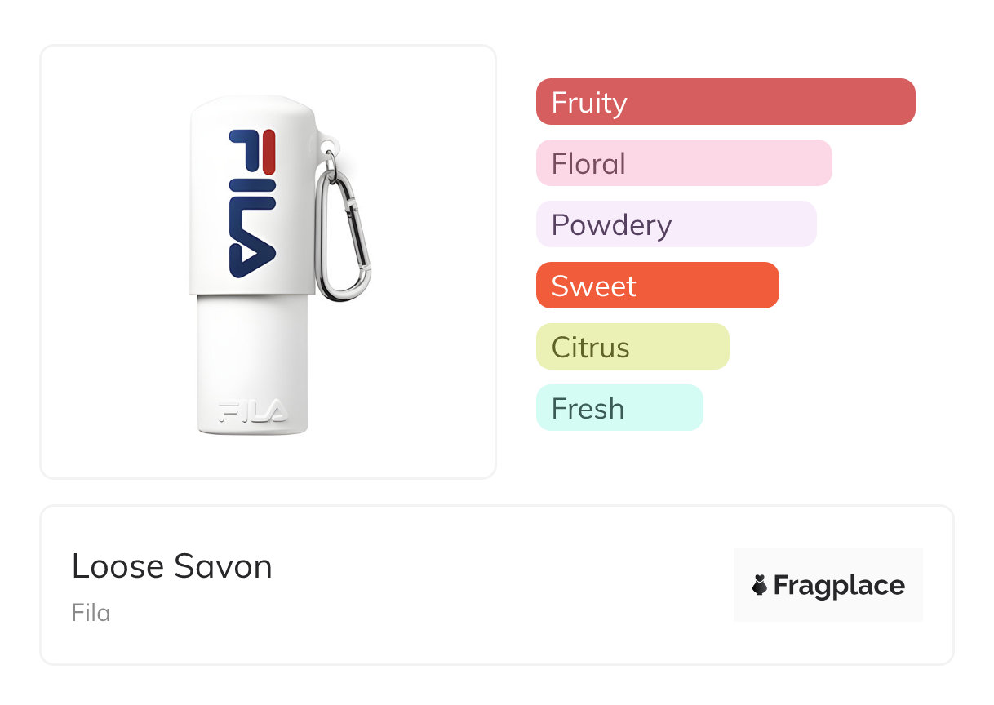This screenshot has width=994, height=705.
Task: Open the Fila brand link
Action: tap(91, 613)
